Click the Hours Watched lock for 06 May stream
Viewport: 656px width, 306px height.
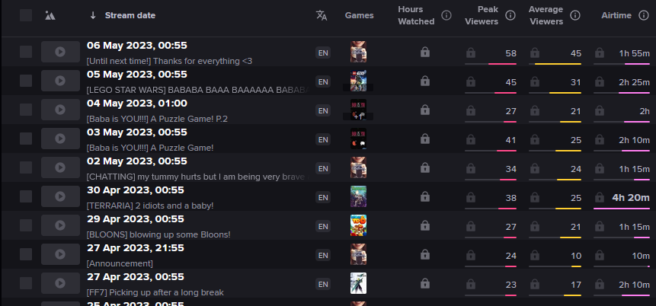pyautogui.click(x=425, y=53)
